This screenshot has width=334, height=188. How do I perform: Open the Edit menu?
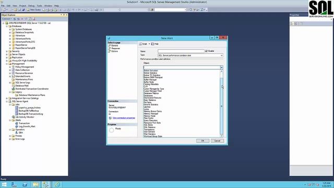[x=8, y=6]
